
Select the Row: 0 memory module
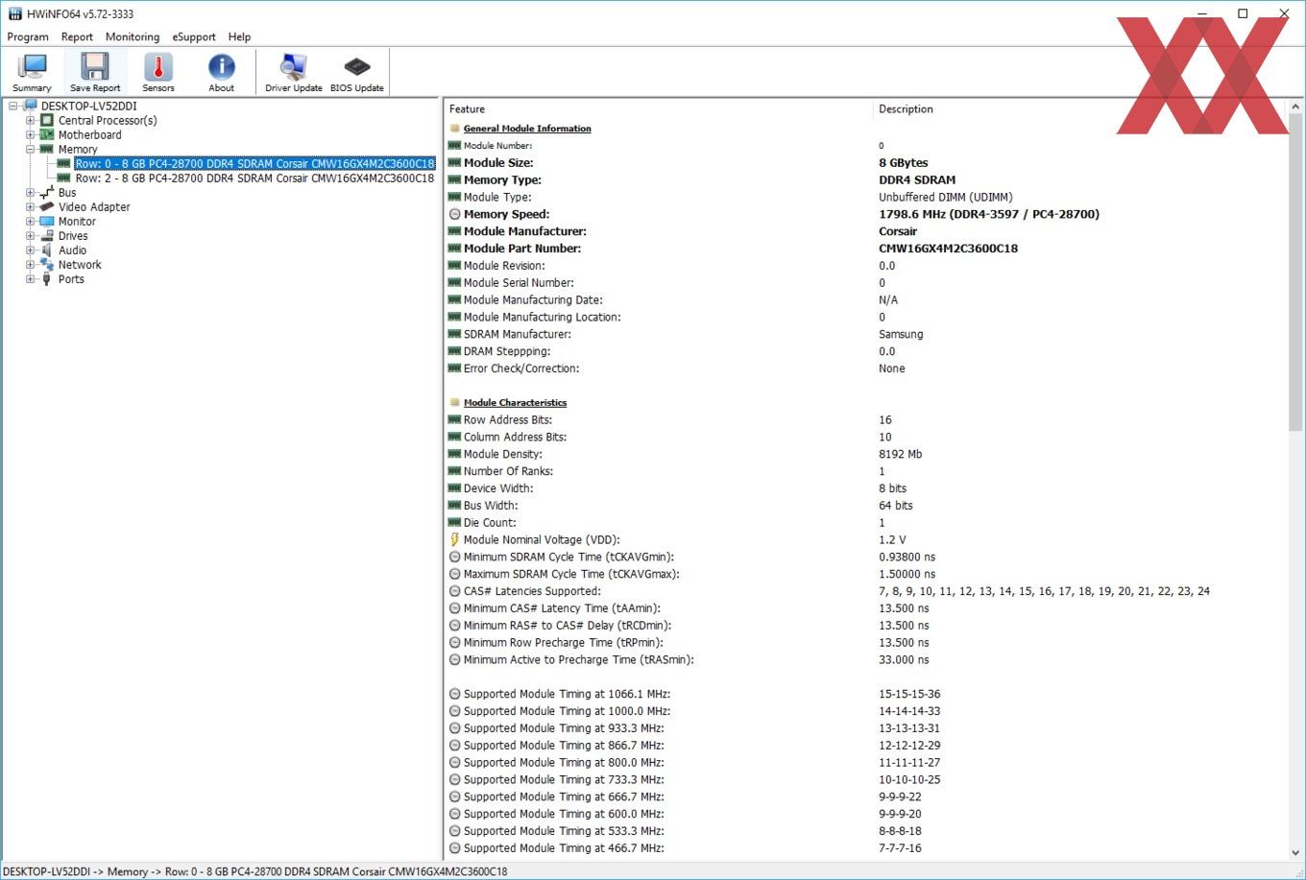pyautogui.click(x=254, y=163)
